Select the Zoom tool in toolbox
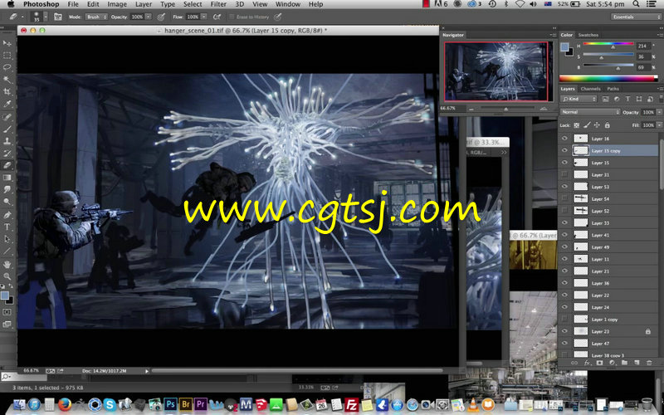This screenshot has width=664, height=415. pos(7,276)
